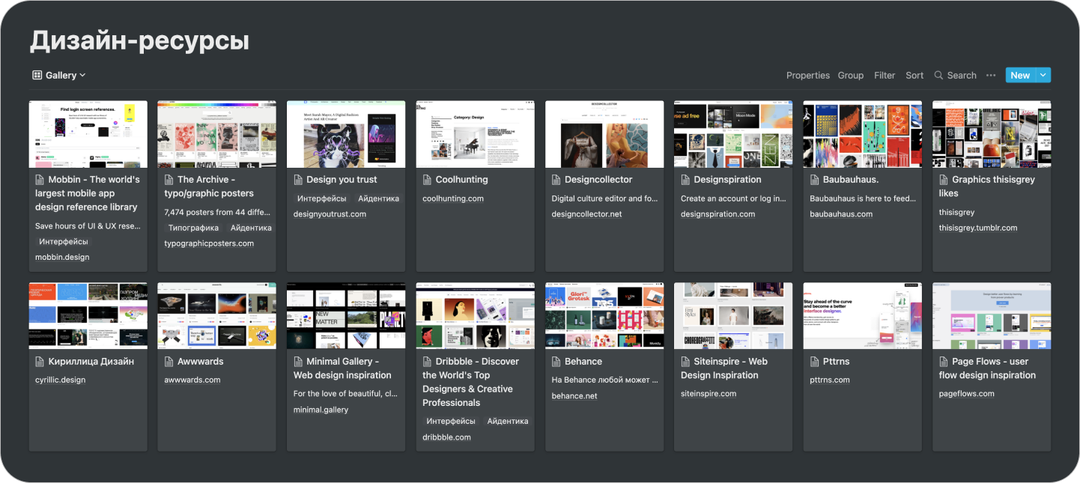Click the Page Flows page icon
Screen dimensions: 1080x483
(944, 362)
